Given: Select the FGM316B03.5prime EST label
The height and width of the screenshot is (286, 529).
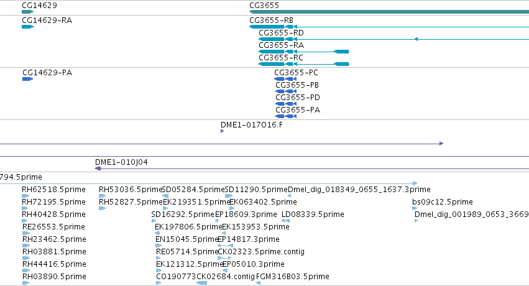Looking at the screenshot, I should coord(293,276).
